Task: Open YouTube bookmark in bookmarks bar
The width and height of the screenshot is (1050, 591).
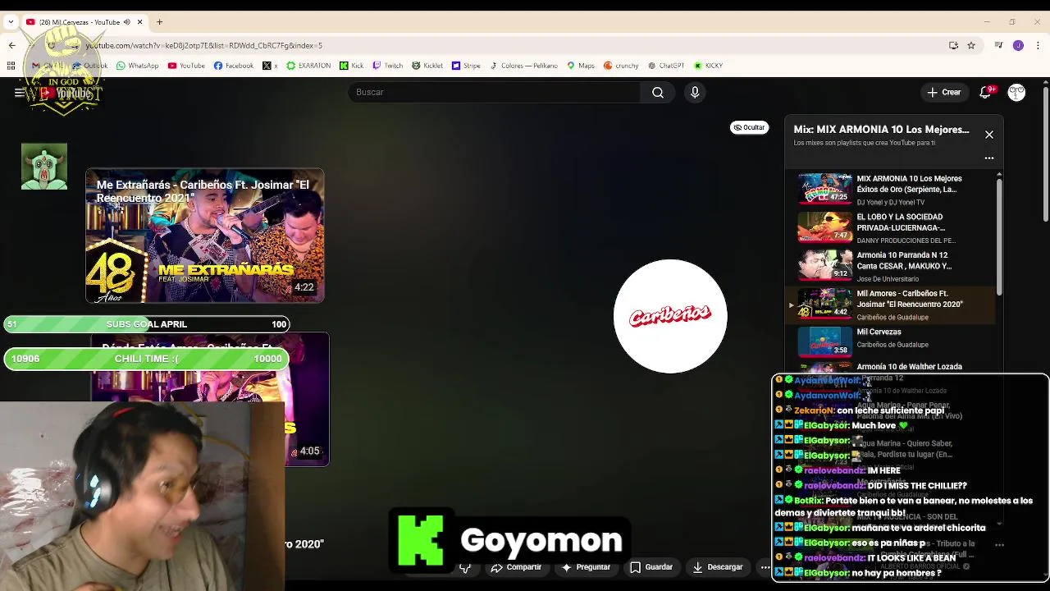Action: tap(186, 66)
